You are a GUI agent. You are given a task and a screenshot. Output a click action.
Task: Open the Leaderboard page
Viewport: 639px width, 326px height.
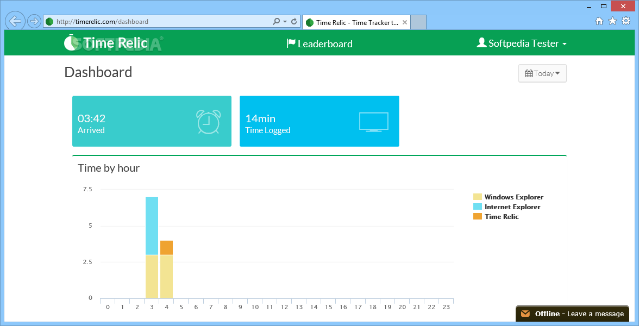click(x=319, y=43)
